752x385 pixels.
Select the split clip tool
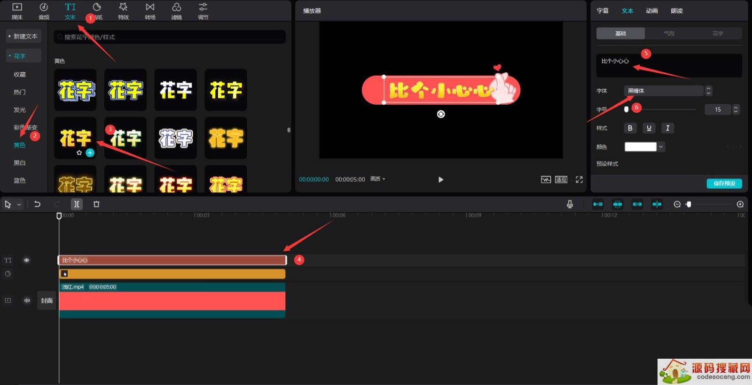[76, 204]
